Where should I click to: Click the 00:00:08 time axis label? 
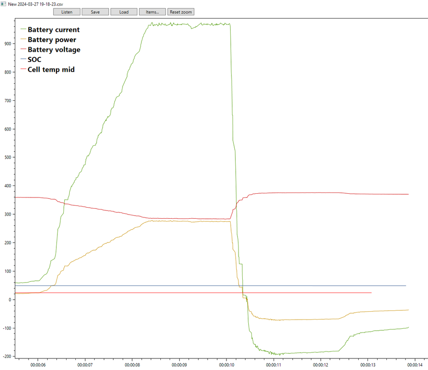[132, 365]
